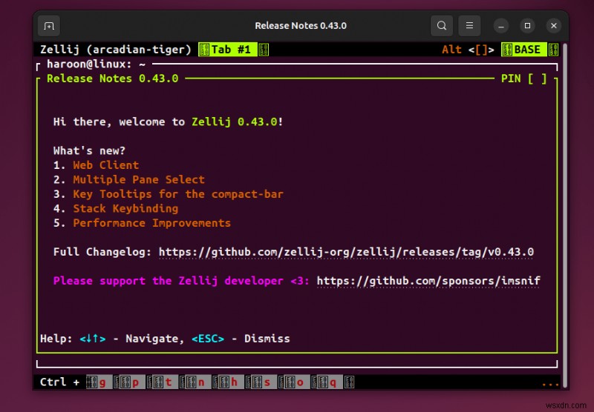Click the haroon@linux: ~ pane title
Viewport: 594px width, 412px height.
tap(96, 64)
